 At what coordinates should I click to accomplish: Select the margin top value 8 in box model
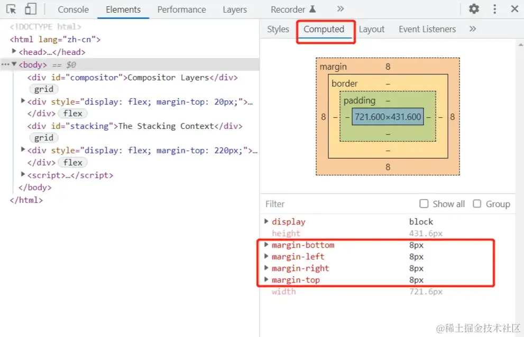tap(388, 67)
